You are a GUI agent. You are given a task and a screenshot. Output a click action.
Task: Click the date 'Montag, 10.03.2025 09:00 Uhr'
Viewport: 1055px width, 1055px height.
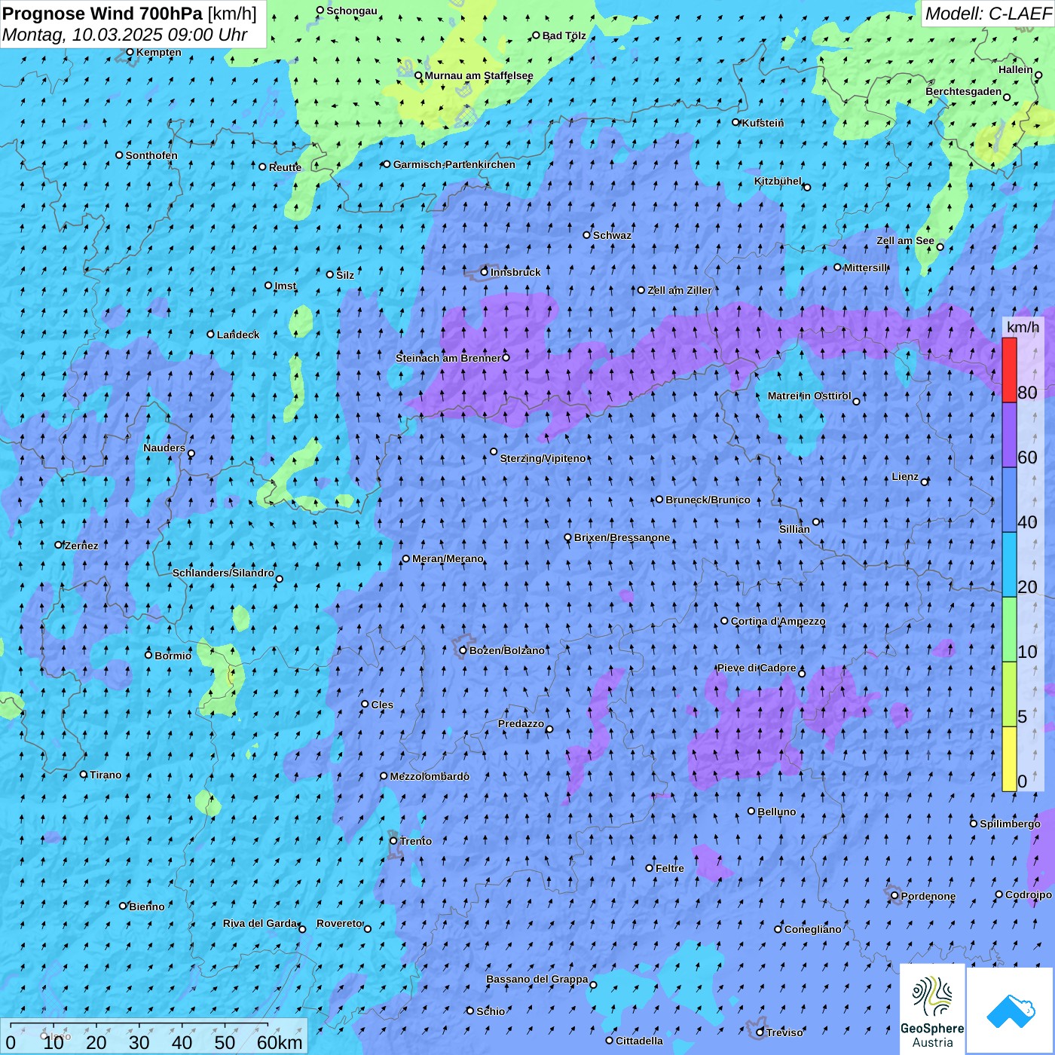point(125,34)
